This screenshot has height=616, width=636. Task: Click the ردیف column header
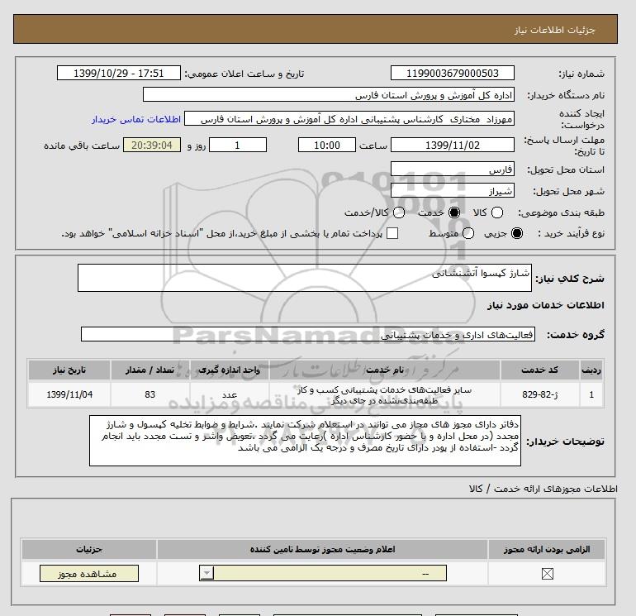pos(591,370)
